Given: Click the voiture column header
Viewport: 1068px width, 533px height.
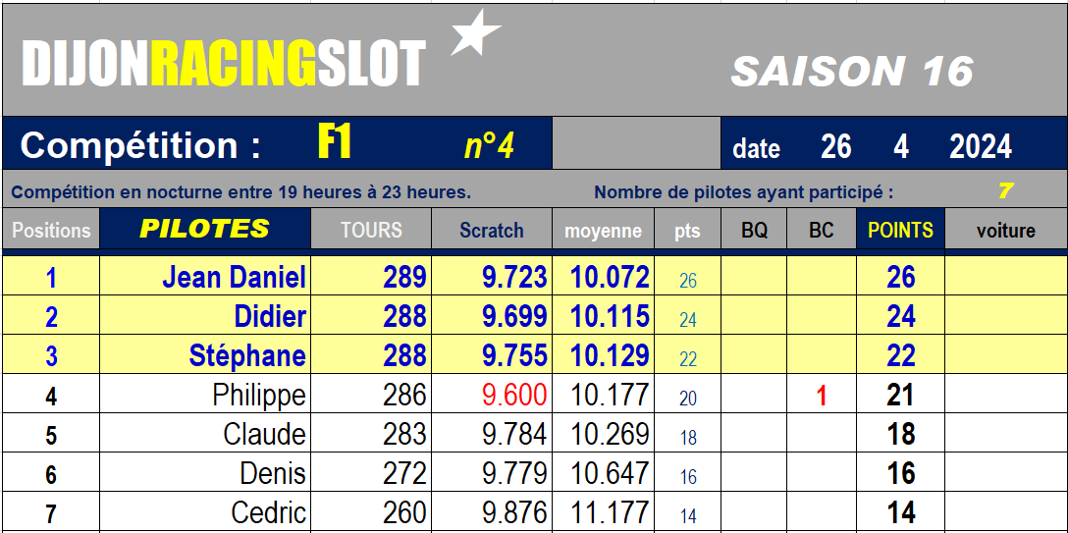Looking at the screenshot, I should pos(1006,230).
